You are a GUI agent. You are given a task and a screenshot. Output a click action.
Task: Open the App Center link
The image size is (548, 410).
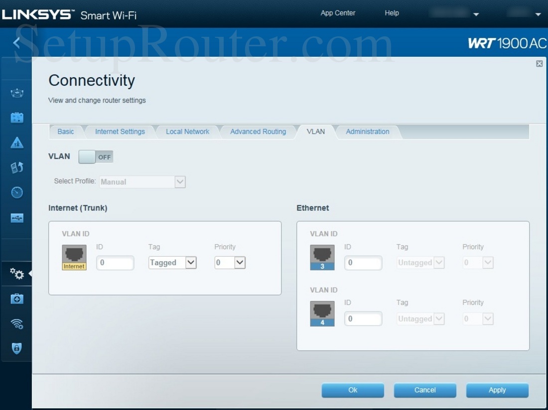tap(338, 13)
